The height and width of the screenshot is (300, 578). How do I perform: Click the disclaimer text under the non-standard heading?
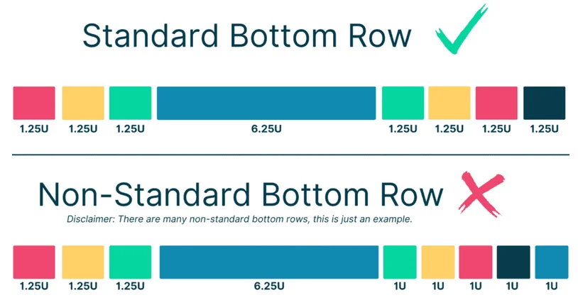(x=240, y=219)
